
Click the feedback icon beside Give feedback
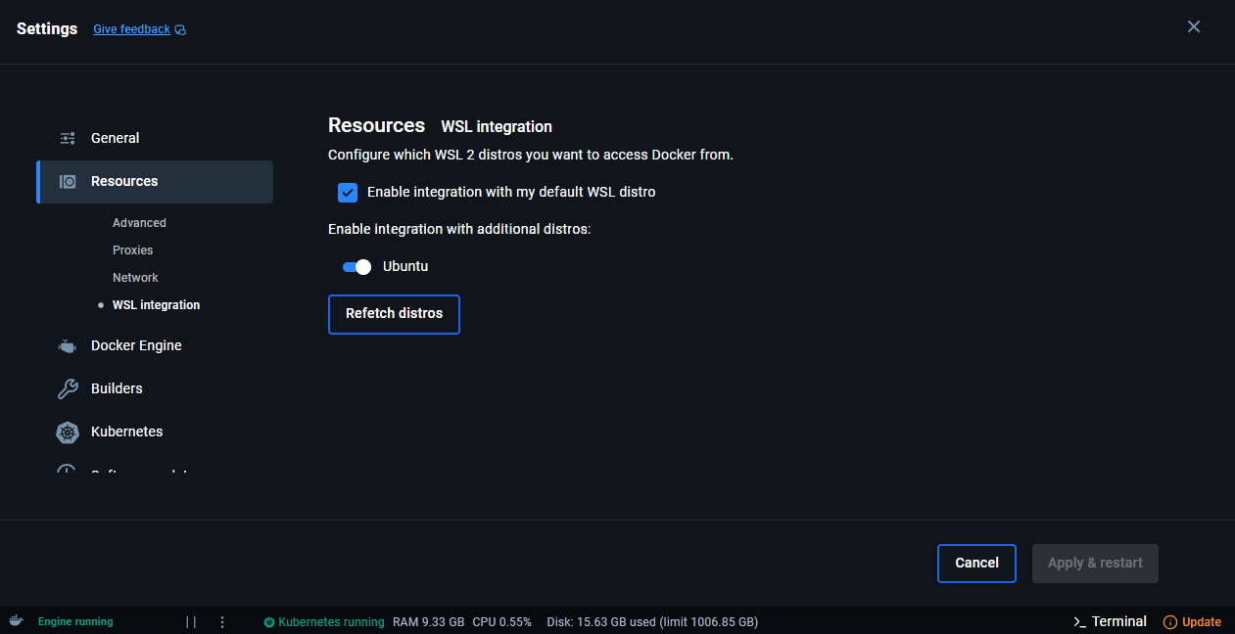tap(180, 30)
